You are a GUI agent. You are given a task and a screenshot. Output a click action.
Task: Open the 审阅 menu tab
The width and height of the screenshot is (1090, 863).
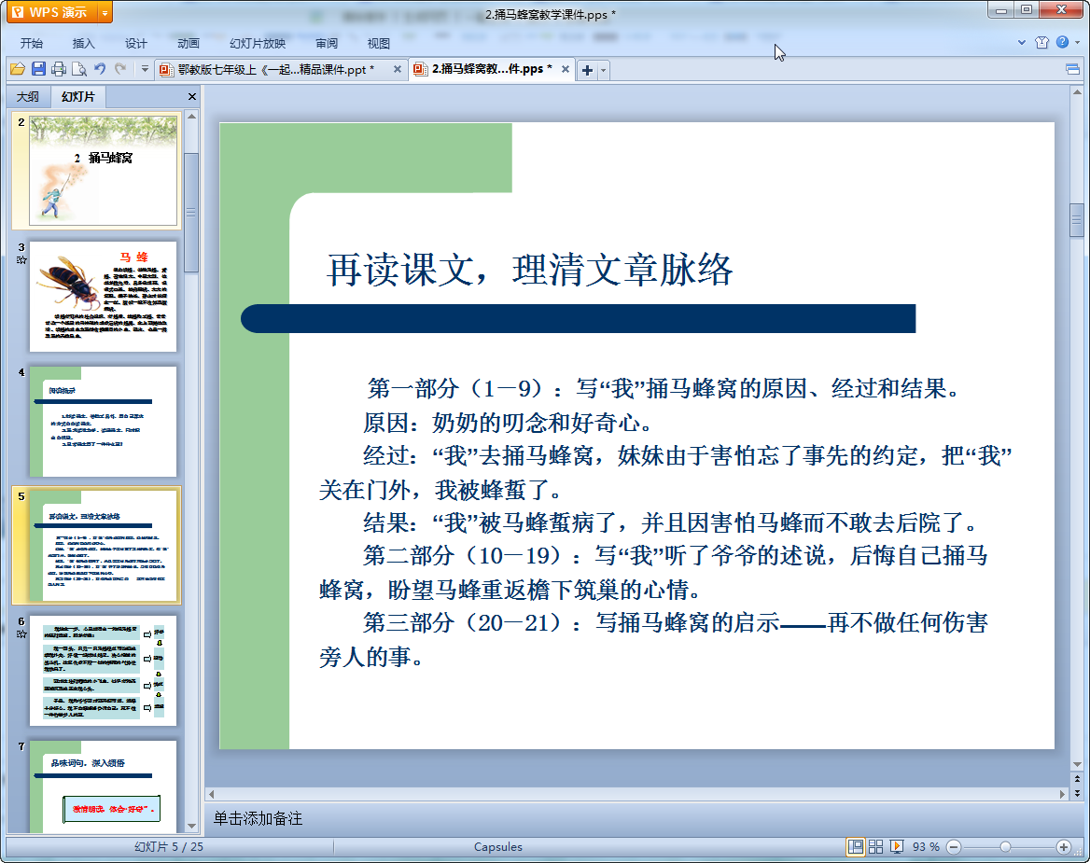tap(327, 43)
